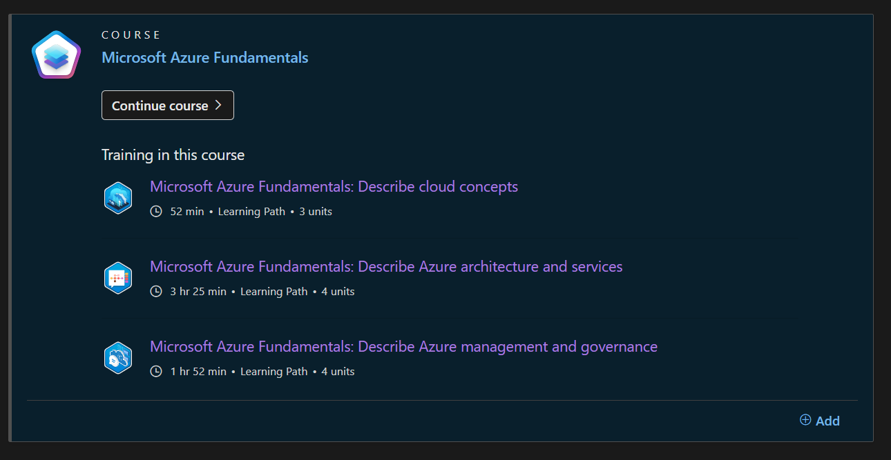Click the Azure Fundamentals course badge icon
The image size is (891, 460).
[x=56, y=54]
